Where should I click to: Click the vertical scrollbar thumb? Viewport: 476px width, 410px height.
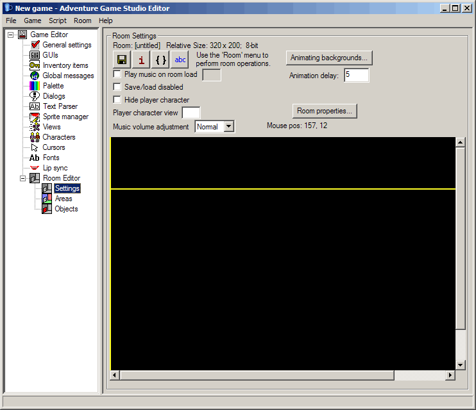point(460,238)
